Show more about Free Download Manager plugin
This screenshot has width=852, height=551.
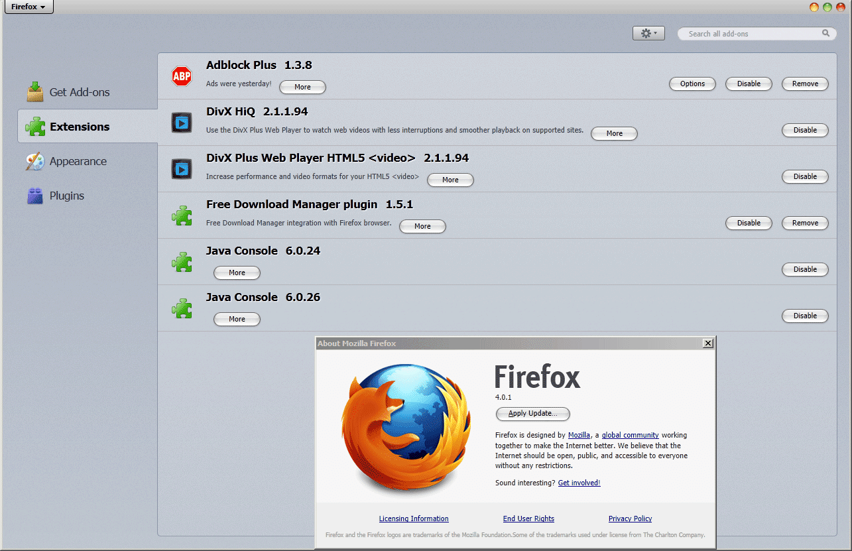422,226
